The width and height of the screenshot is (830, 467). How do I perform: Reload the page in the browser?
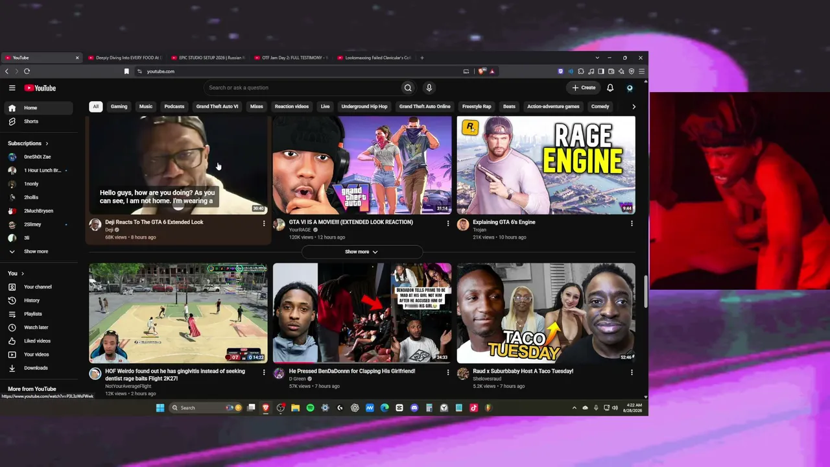(27, 71)
